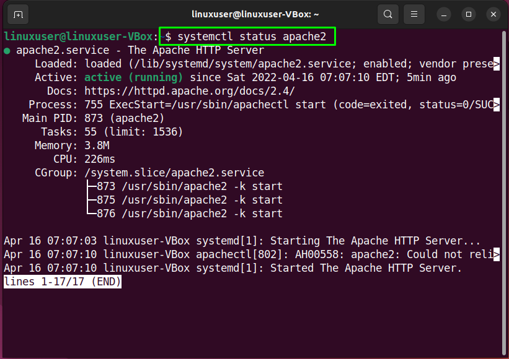Click the lines 1-17/17 (END) pager indicator

coord(62,281)
